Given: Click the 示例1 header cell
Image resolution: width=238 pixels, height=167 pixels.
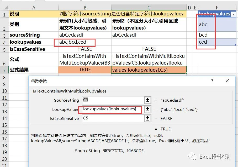Looking at the screenshot, I should 85,25.
